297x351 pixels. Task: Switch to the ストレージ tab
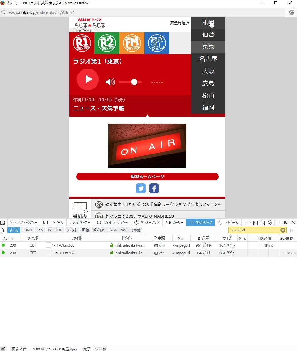coord(229,222)
